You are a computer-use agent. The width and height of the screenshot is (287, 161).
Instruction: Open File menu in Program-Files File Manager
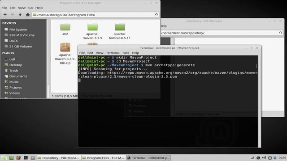pyautogui.click(x=4, y=8)
